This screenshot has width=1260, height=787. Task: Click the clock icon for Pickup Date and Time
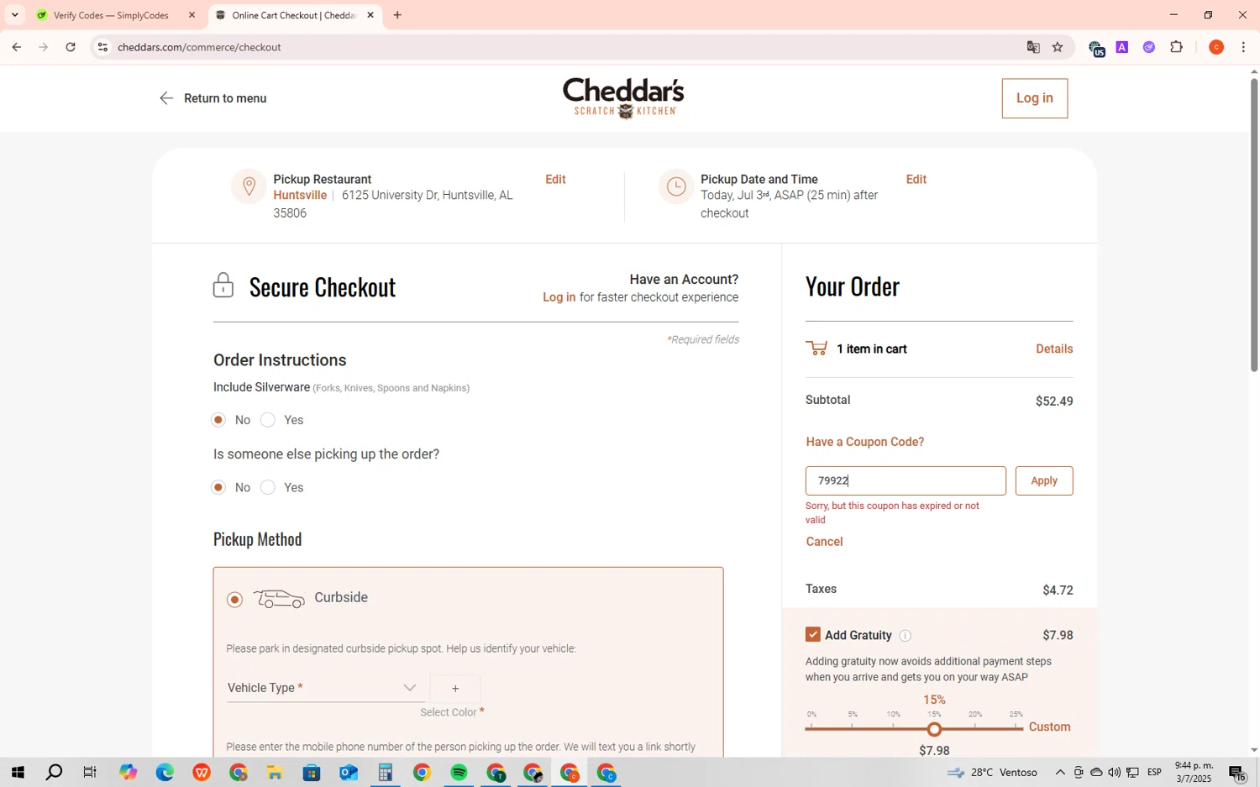(x=676, y=186)
